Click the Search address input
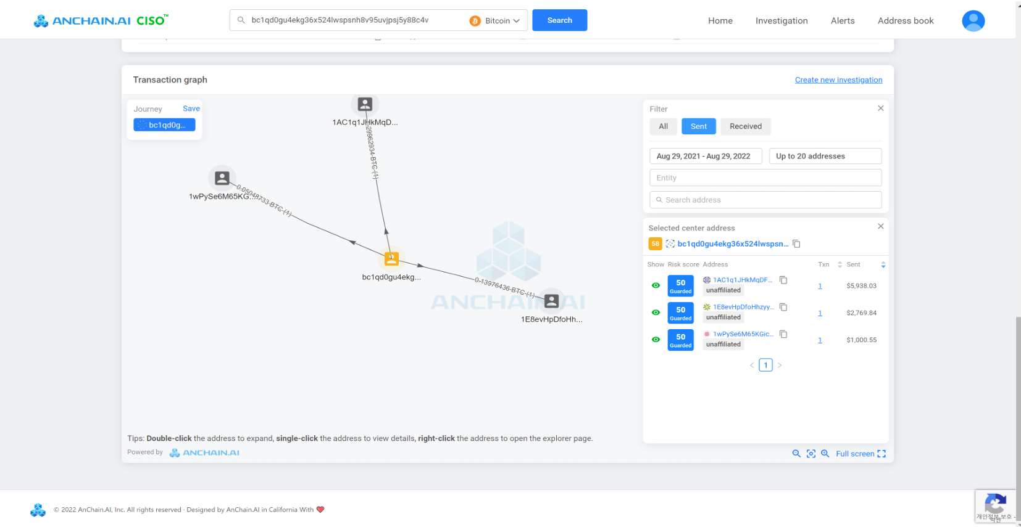Image resolution: width=1021 pixels, height=527 pixels. click(x=765, y=200)
